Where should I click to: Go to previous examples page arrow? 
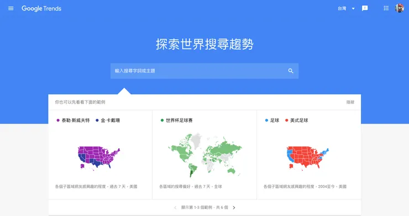pyautogui.click(x=175, y=207)
